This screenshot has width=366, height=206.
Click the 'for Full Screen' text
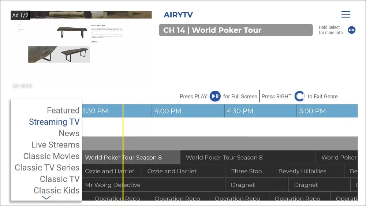pos(240,96)
